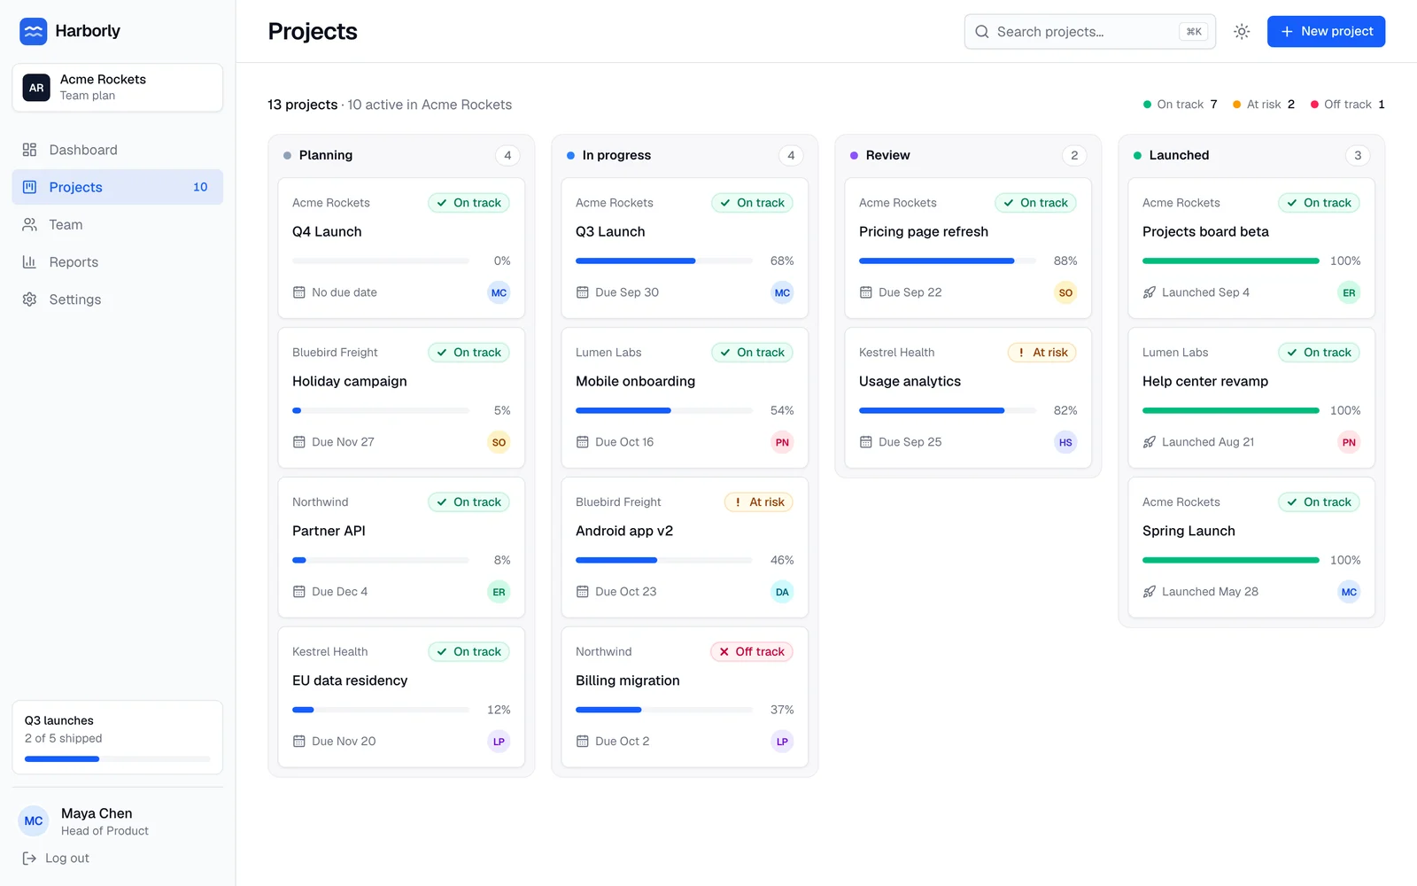Click the Planning column count badge 4

507,156
